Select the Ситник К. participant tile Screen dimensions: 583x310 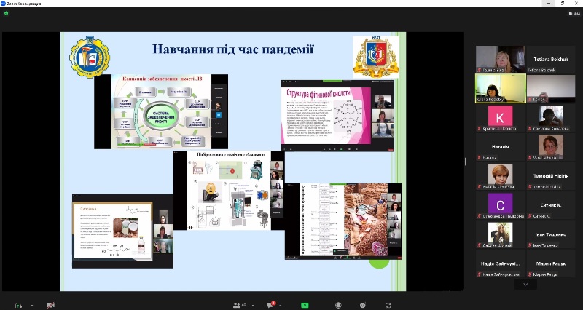click(x=551, y=205)
